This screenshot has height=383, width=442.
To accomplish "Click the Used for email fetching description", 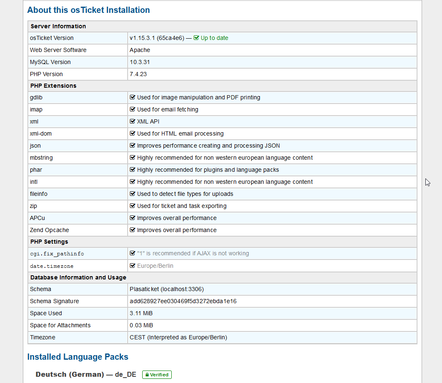I will [x=168, y=110].
